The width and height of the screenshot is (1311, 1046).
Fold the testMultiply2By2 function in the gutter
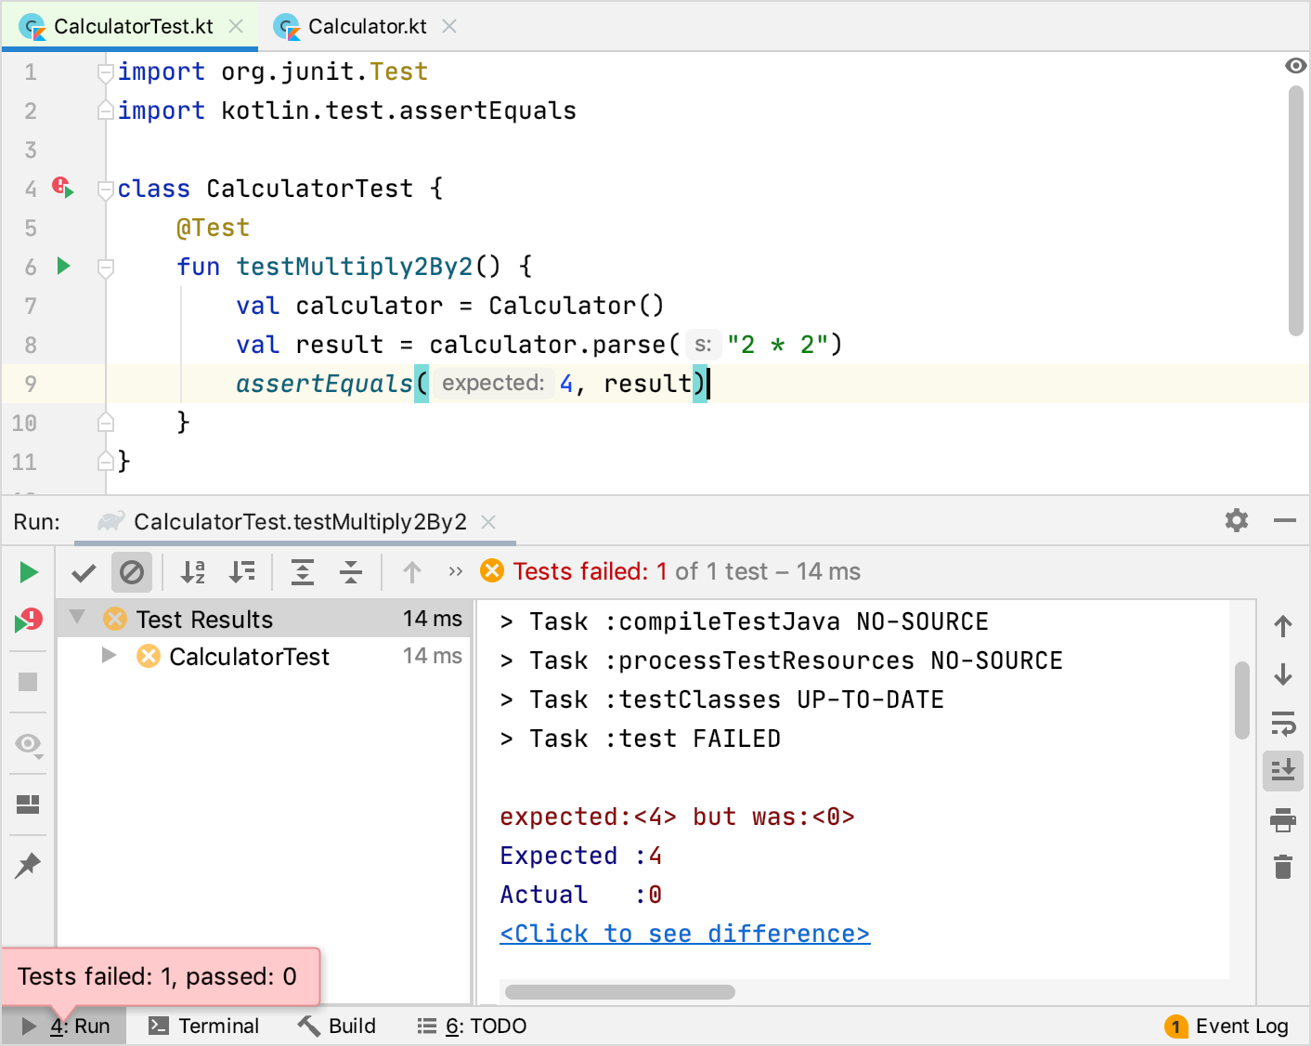(x=106, y=268)
